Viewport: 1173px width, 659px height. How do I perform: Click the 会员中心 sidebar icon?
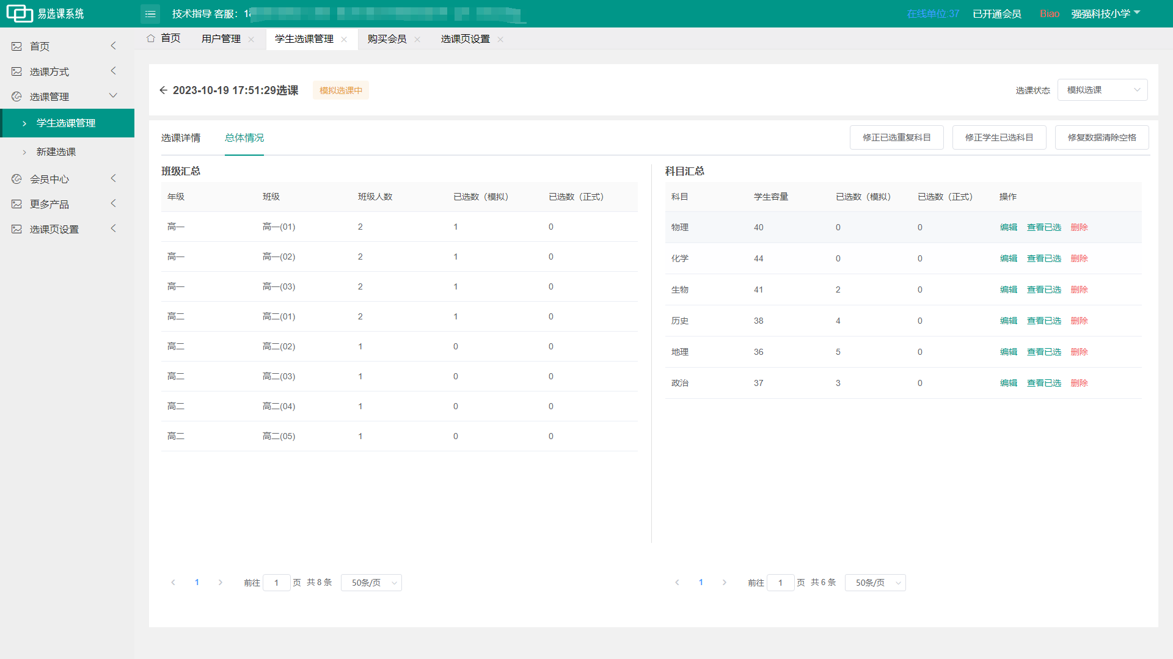point(16,179)
